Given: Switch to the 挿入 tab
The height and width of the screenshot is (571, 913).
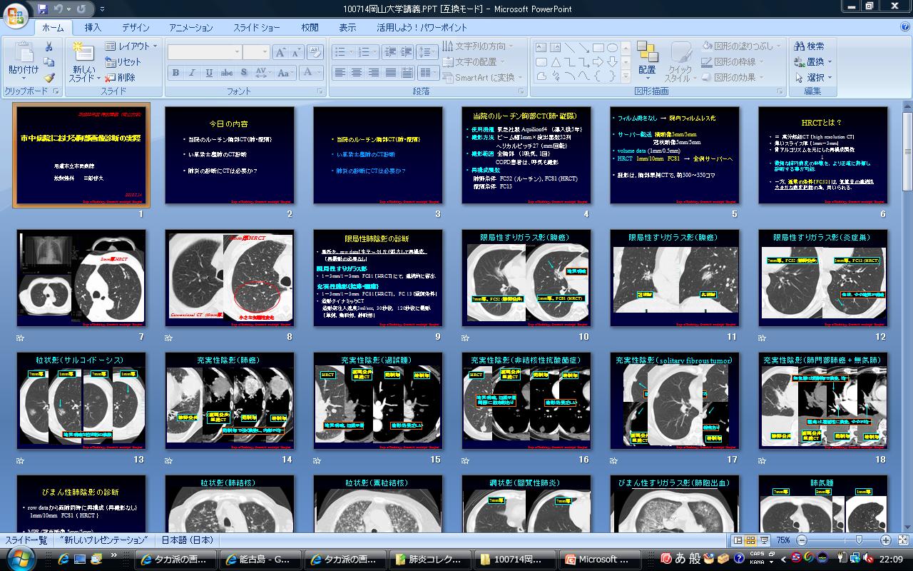Looking at the screenshot, I should (93, 28).
